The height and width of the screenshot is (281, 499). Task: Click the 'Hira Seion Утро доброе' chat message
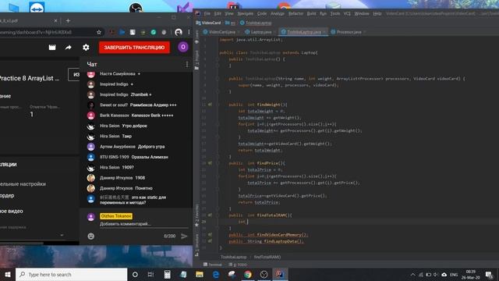click(123, 126)
